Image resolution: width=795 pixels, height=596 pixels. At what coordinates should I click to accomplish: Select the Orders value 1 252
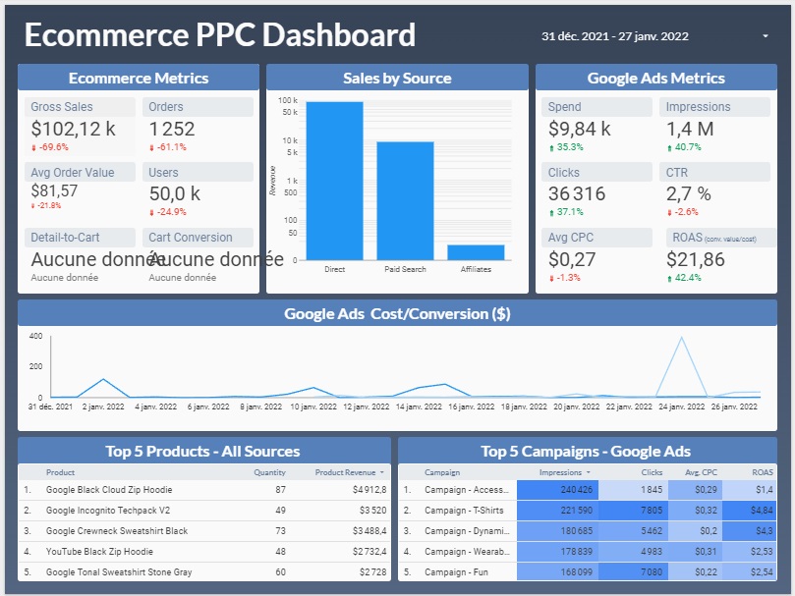click(x=172, y=129)
